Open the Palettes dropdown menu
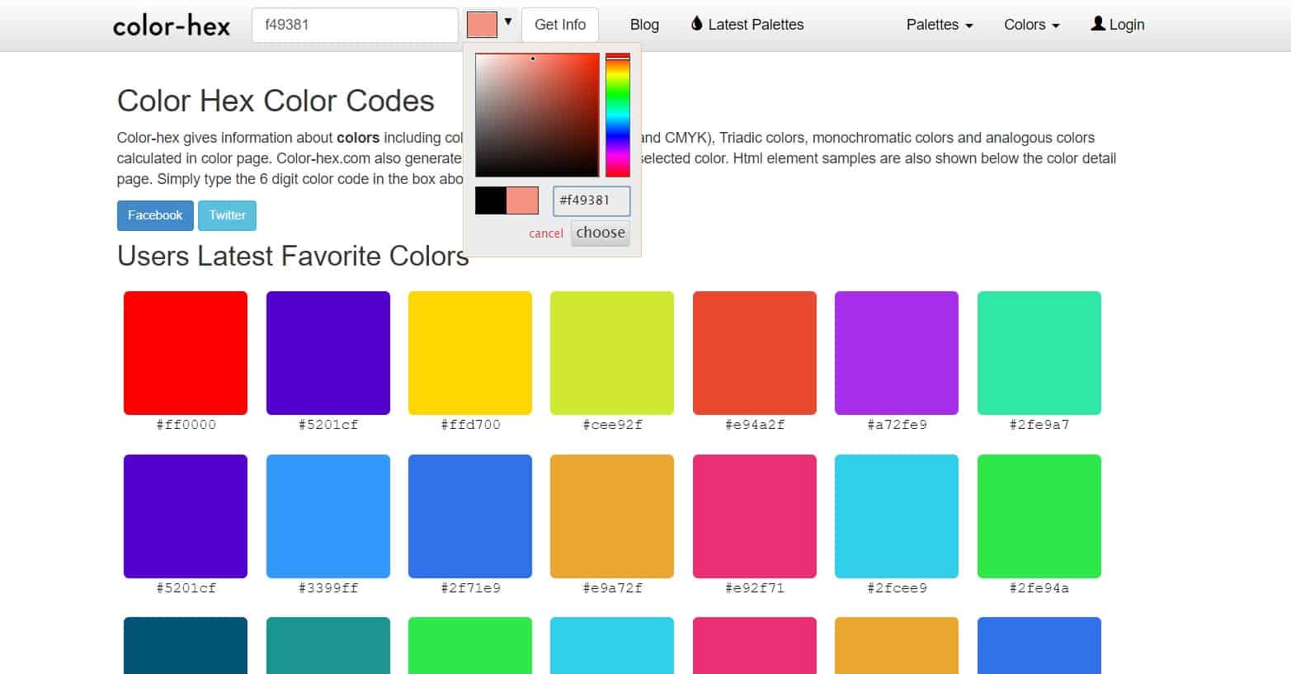This screenshot has width=1291, height=674. (940, 25)
